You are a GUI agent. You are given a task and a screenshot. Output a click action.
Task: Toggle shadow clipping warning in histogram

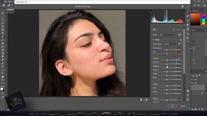tap(151, 10)
